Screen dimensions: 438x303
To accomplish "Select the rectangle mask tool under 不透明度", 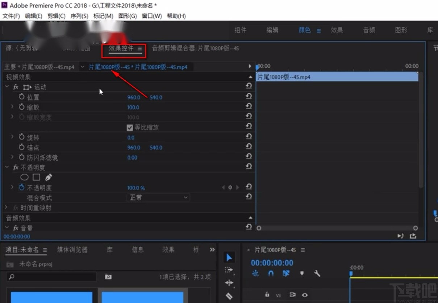I will click(x=36, y=177).
